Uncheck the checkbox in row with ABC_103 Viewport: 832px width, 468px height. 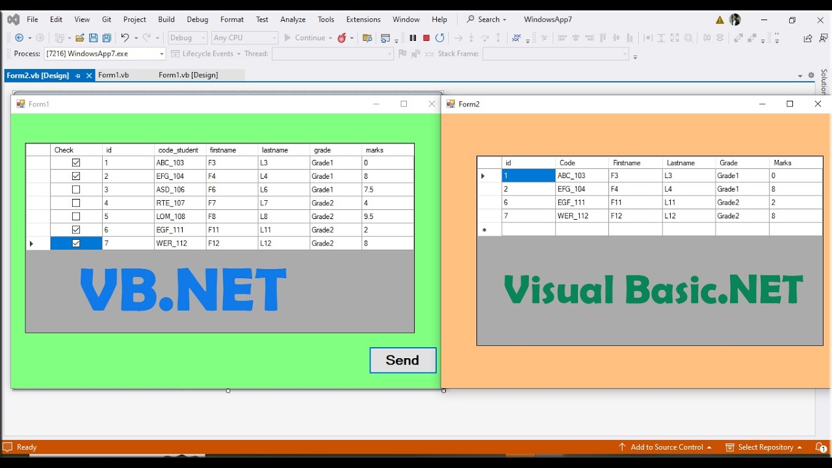pos(76,162)
